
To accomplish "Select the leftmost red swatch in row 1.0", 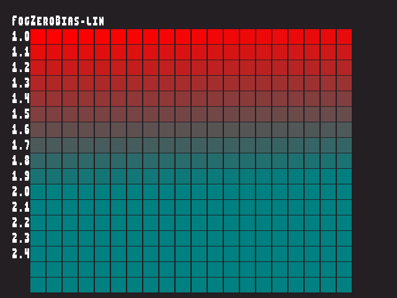I will point(38,37).
